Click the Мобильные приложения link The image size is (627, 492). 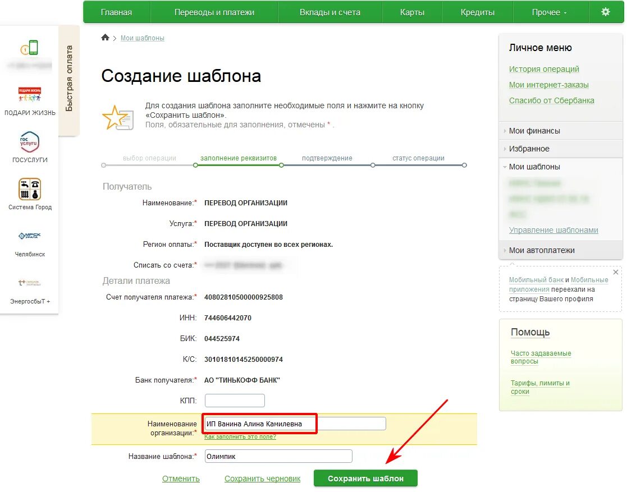(558, 284)
